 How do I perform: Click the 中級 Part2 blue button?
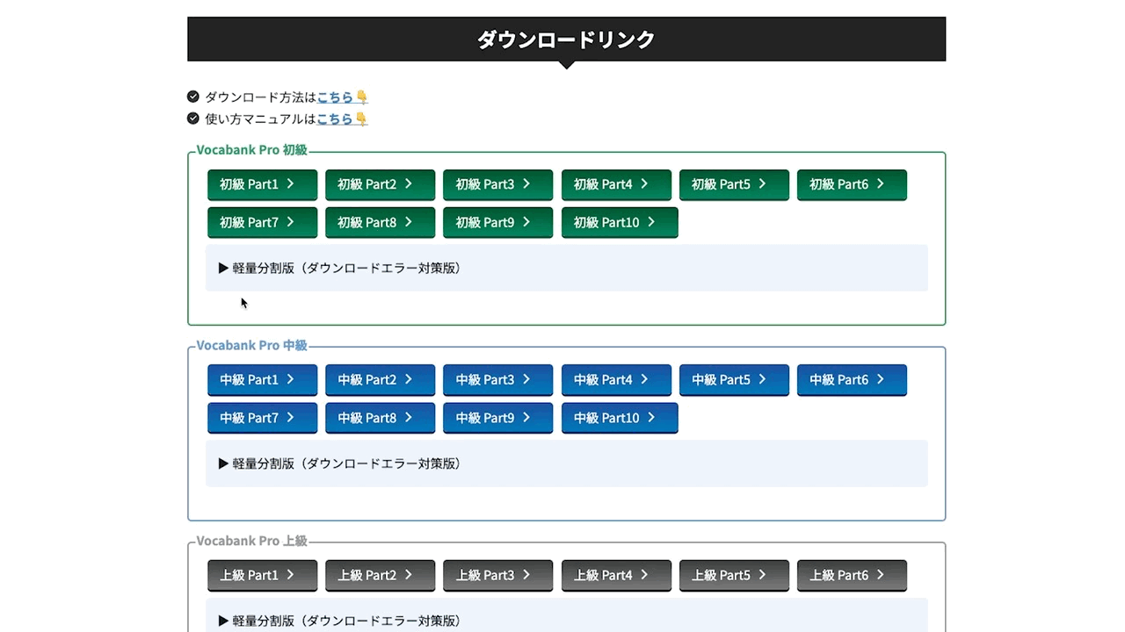click(380, 380)
